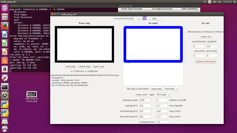Image resolution: width=237 pixels, height=133 pixels.
Task: Open Software Updater from the dock
Action: [x=5, y=96]
